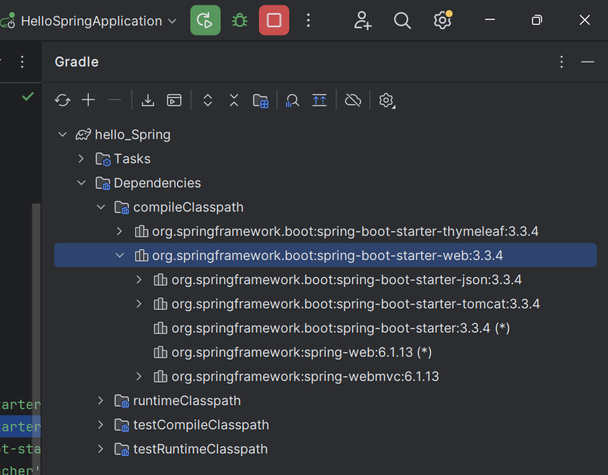Click the Analyze Dependencies icon
This screenshot has height=475, width=608.
point(292,100)
